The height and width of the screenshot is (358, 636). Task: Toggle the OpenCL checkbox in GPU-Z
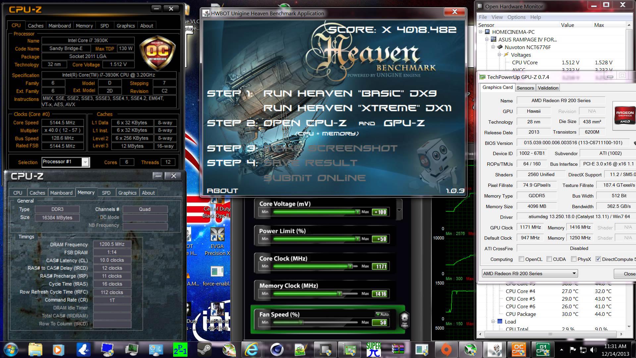(521, 259)
